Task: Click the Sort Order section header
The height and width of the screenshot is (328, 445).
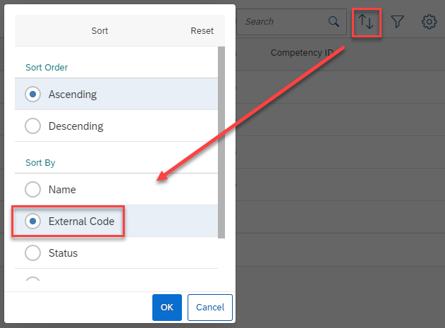Action: (47, 67)
